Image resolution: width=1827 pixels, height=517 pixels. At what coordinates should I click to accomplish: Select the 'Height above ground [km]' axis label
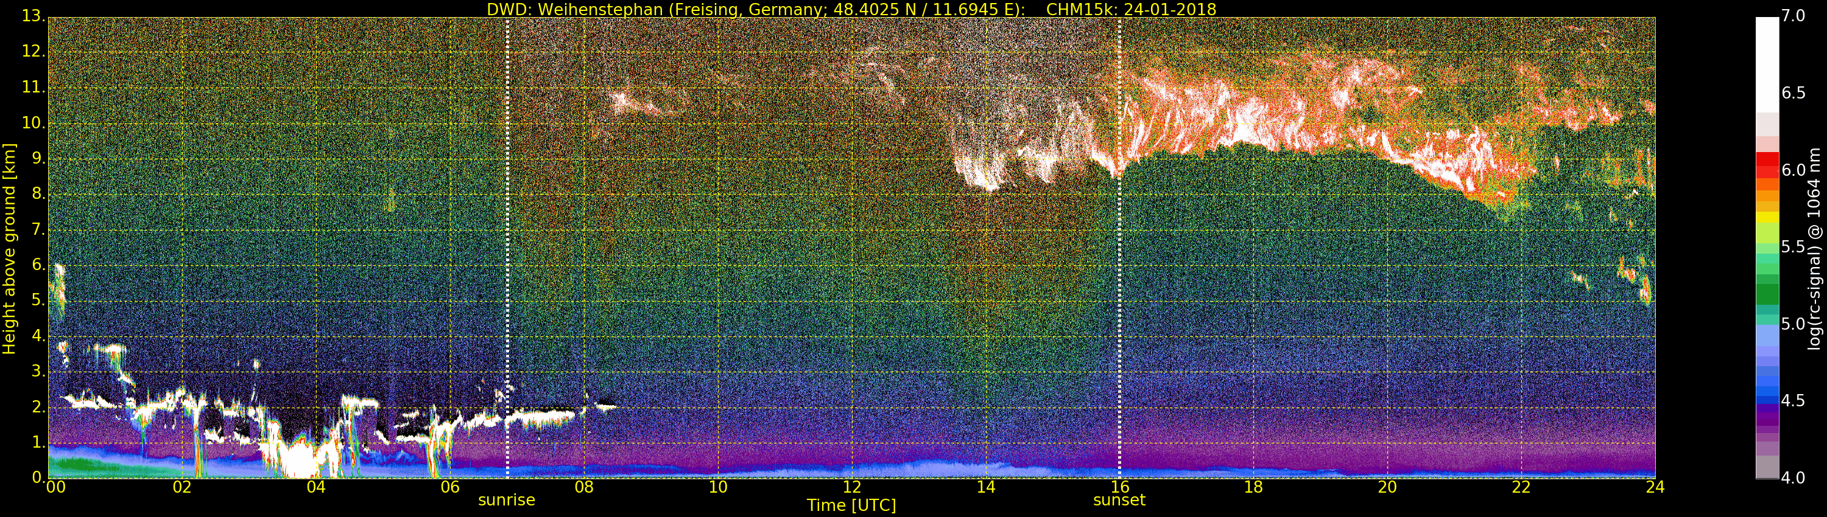click(x=9, y=248)
